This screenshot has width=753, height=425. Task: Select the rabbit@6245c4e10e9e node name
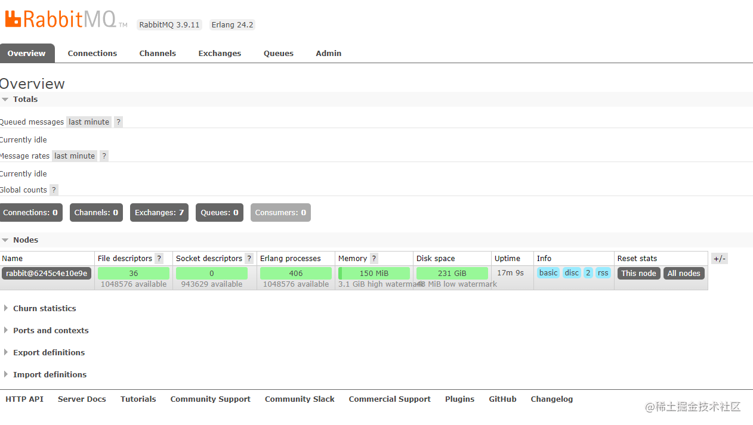(x=46, y=272)
